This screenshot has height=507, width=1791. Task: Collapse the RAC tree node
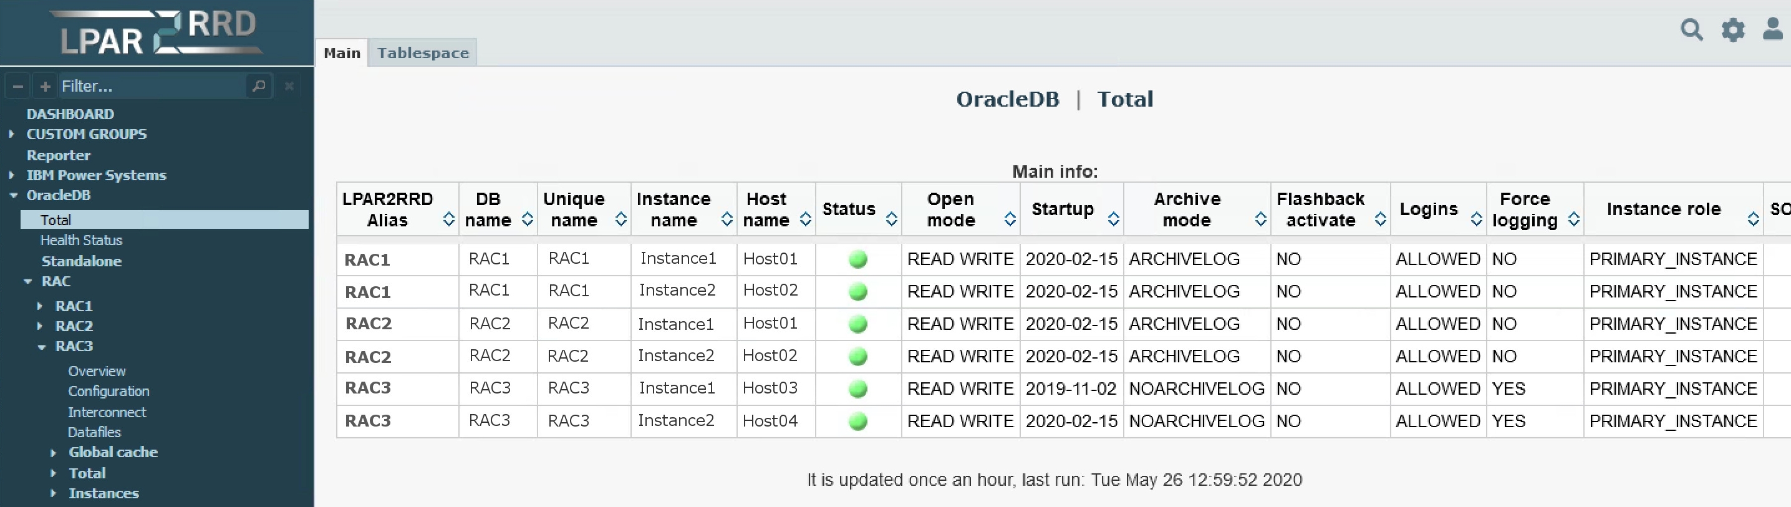pyautogui.click(x=28, y=282)
